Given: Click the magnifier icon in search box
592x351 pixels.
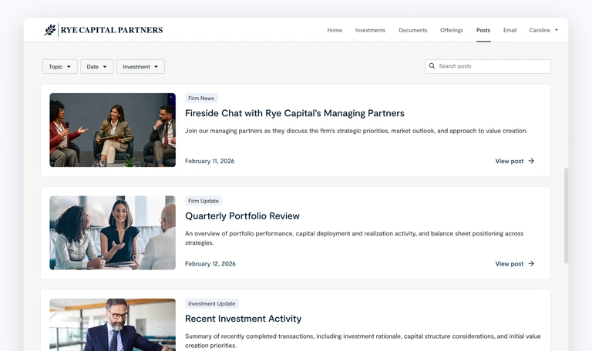Looking at the screenshot, I should point(432,66).
